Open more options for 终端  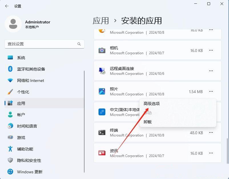[x=211, y=132]
